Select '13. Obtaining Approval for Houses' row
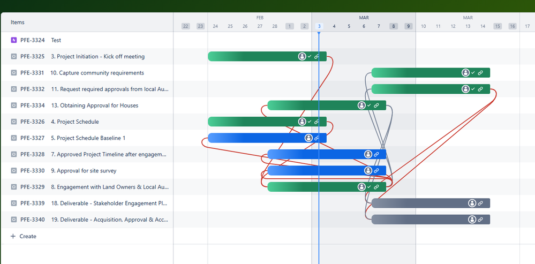This screenshot has height=264, width=535. [87, 105]
